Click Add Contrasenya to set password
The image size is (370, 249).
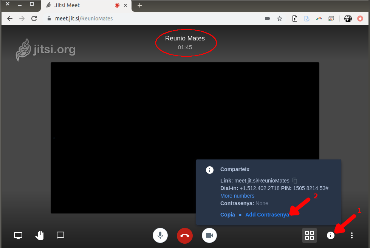(x=267, y=215)
